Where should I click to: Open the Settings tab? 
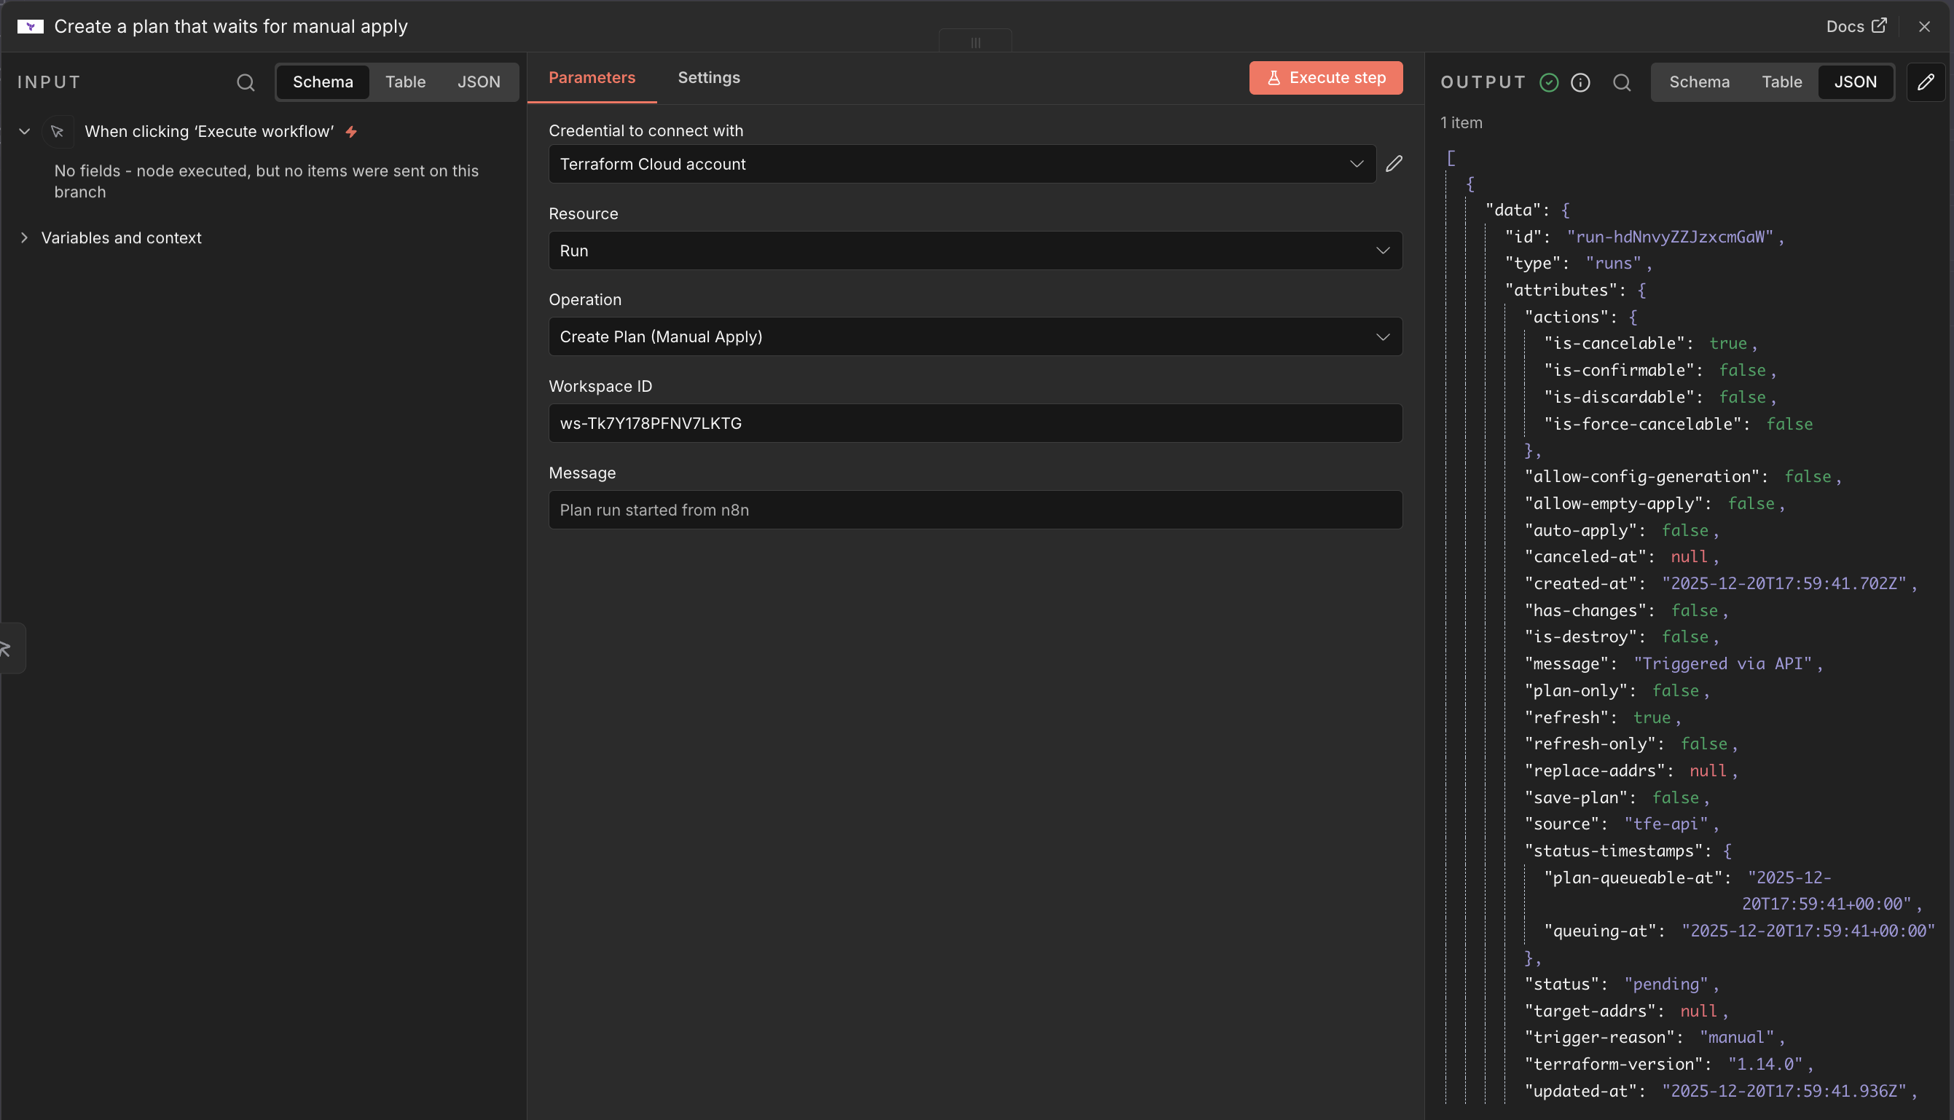(x=709, y=78)
